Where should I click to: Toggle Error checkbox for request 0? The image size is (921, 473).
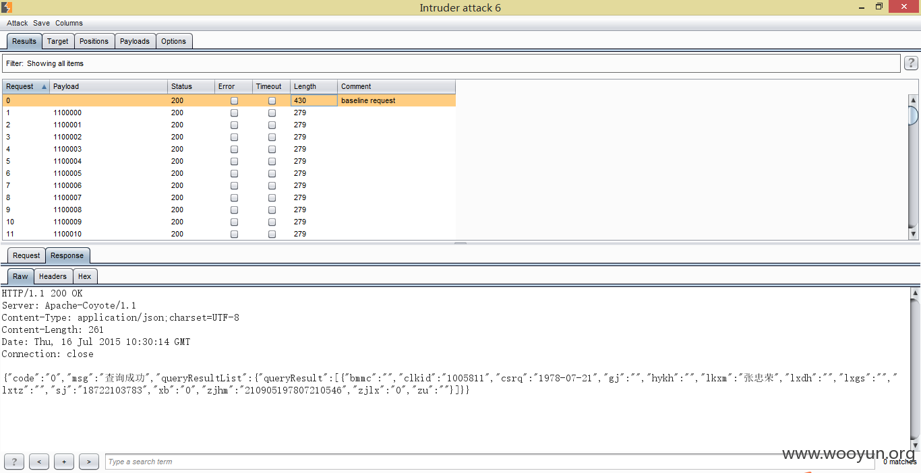[234, 100]
